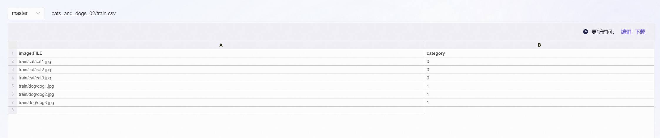Select column B header

[x=539, y=45]
